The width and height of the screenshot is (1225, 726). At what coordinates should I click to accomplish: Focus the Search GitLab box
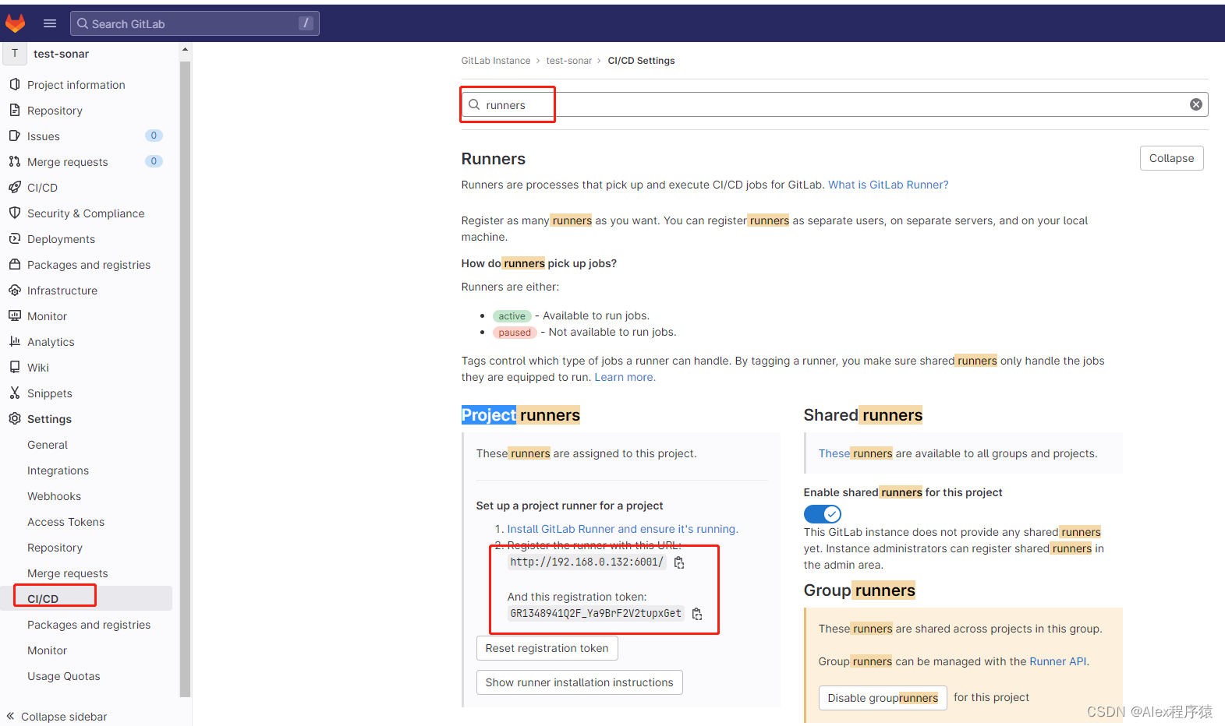pos(195,23)
